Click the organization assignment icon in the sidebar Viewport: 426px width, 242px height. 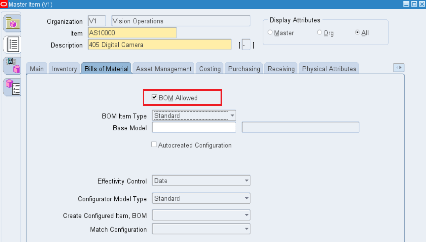(12, 65)
